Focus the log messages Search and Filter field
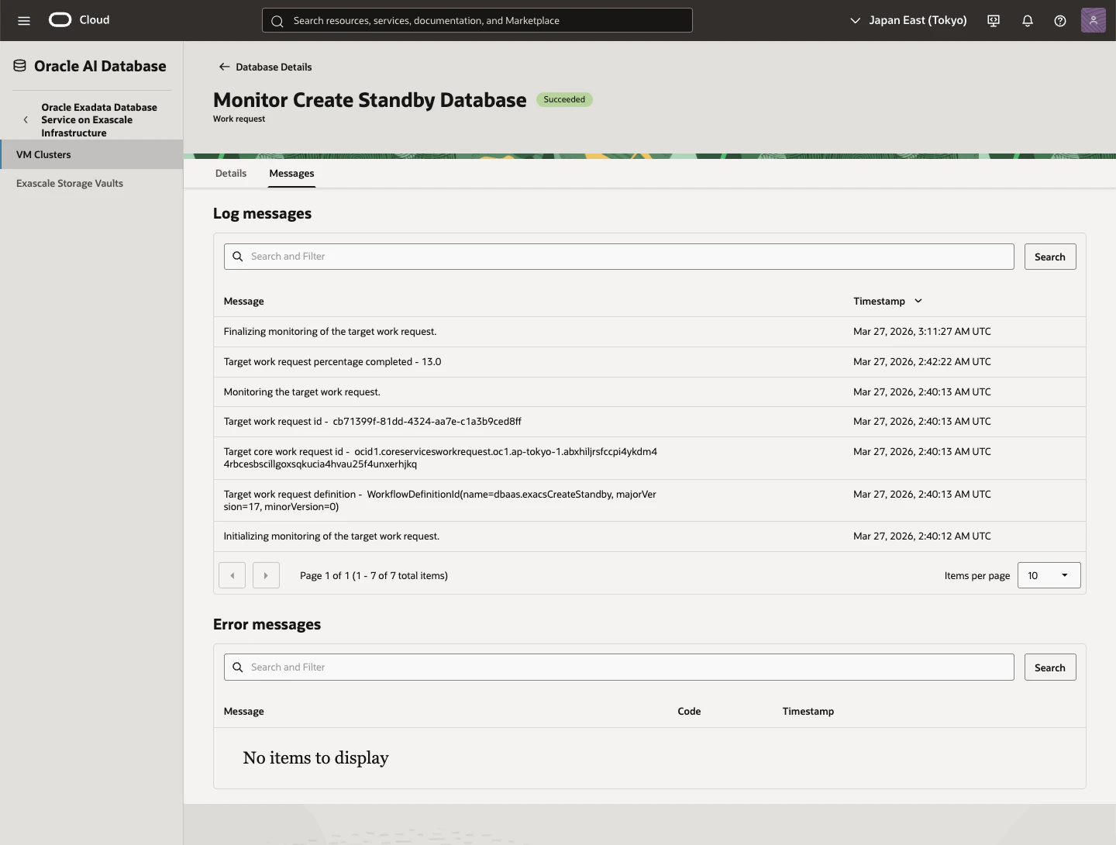The height and width of the screenshot is (845, 1116). (619, 257)
